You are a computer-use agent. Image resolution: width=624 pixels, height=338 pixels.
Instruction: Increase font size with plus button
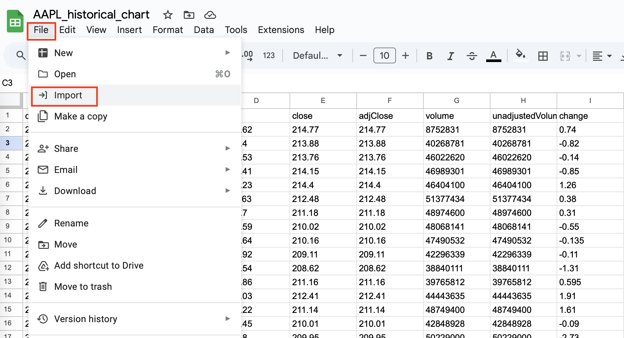406,55
